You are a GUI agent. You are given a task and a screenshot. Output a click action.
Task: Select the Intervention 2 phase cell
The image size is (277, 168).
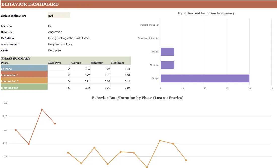click(x=24, y=80)
